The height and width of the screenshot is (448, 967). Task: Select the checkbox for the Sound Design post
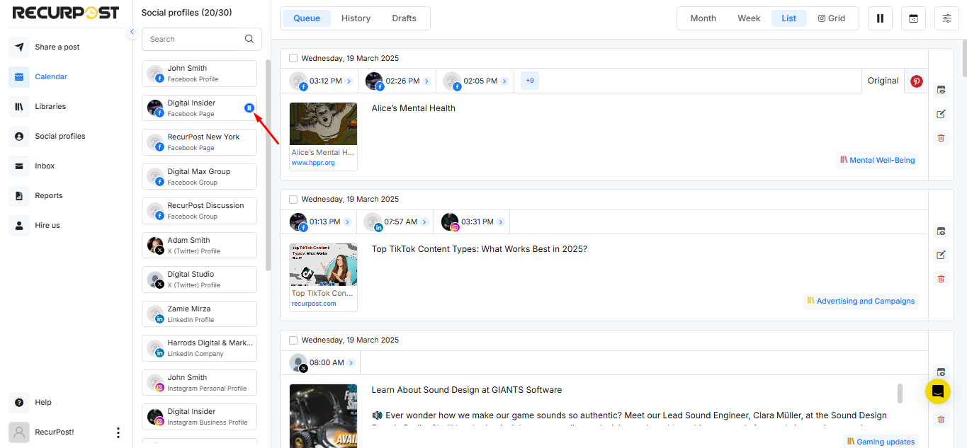(x=293, y=340)
